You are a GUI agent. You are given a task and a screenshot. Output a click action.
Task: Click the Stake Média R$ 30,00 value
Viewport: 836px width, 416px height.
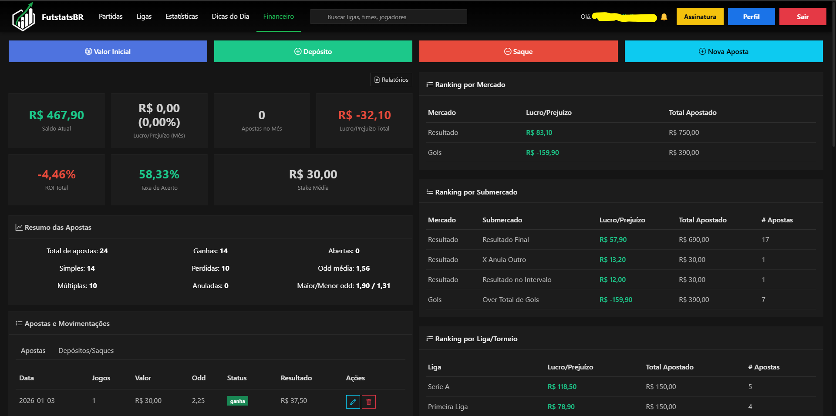pos(313,174)
